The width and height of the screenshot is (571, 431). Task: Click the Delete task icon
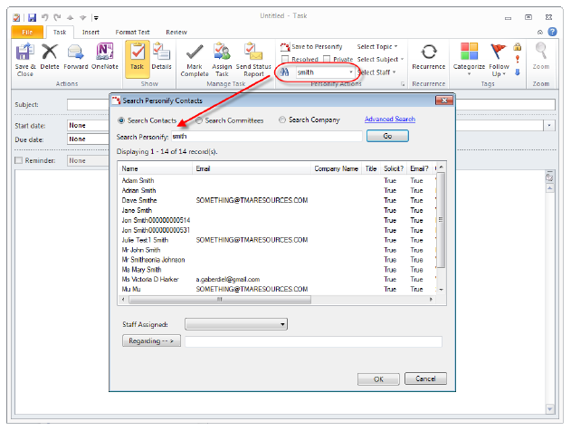click(x=50, y=54)
